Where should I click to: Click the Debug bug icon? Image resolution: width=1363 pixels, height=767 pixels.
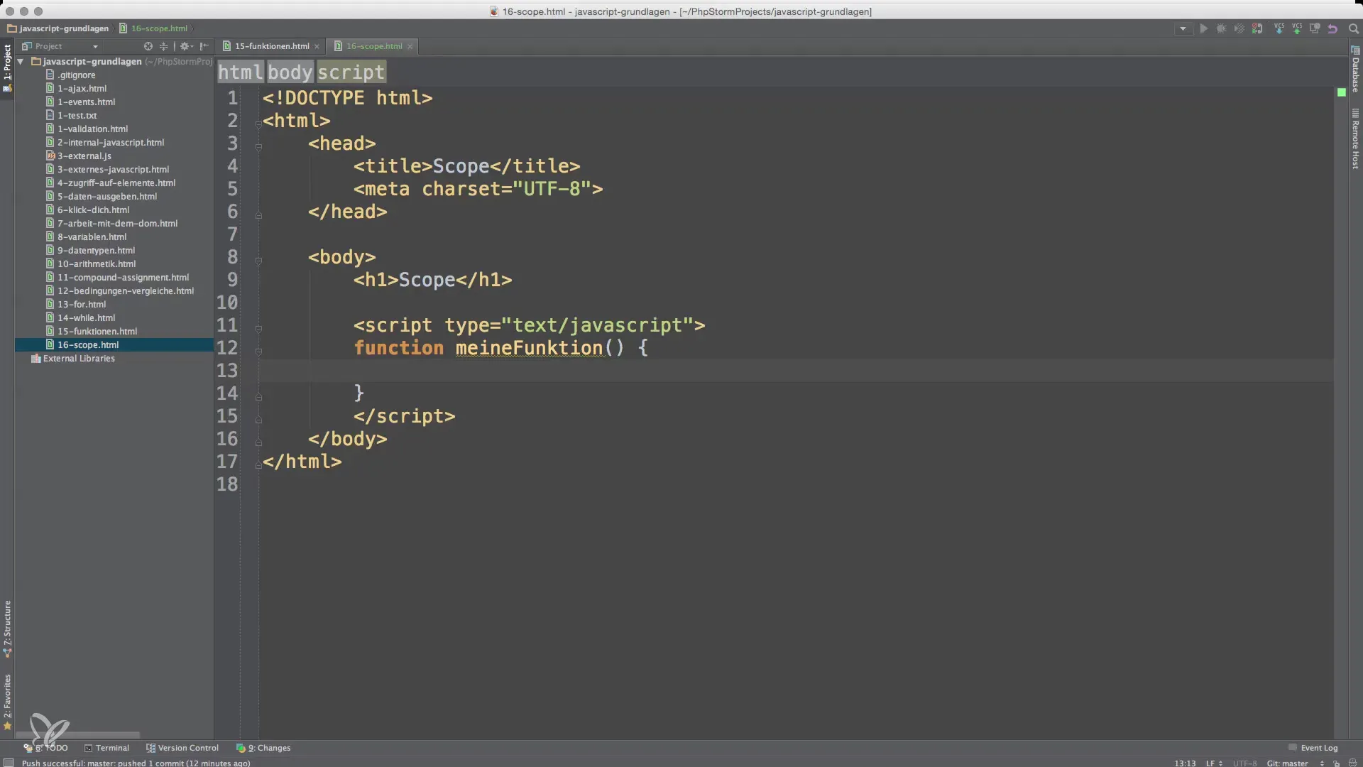coord(1221,29)
